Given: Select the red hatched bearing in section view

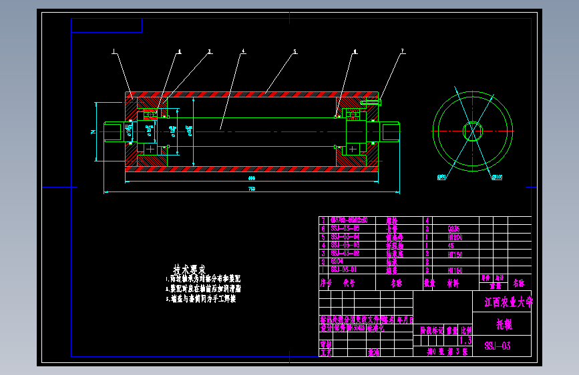Looking at the screenshot, I should pyautogui.click(x=150, y=114).
